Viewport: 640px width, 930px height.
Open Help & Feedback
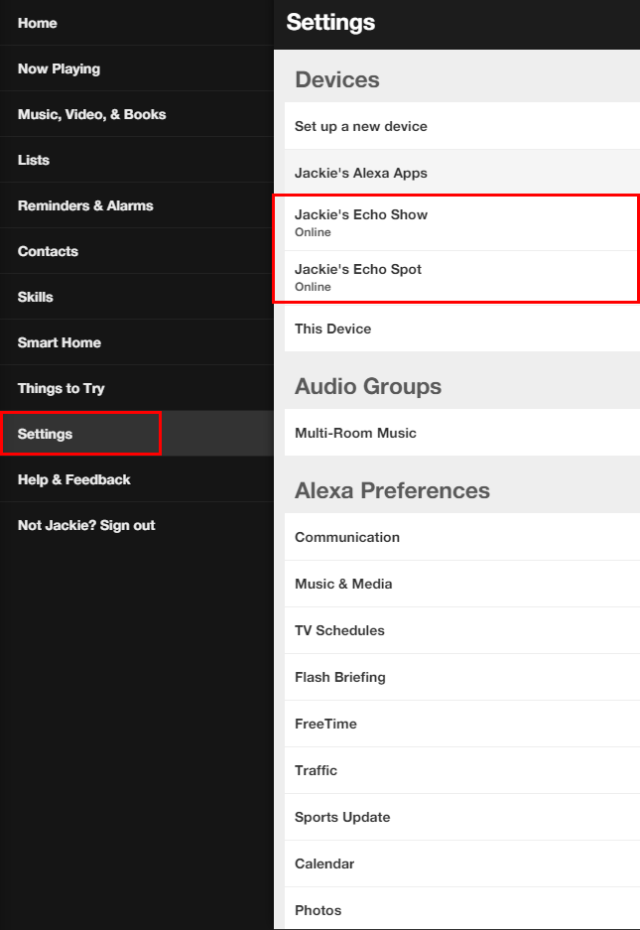pos(136,479)
